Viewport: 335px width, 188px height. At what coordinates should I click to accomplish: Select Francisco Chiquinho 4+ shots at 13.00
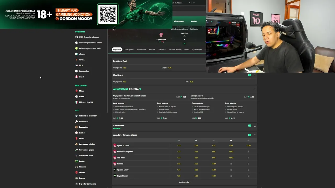(x=231, y=152)
